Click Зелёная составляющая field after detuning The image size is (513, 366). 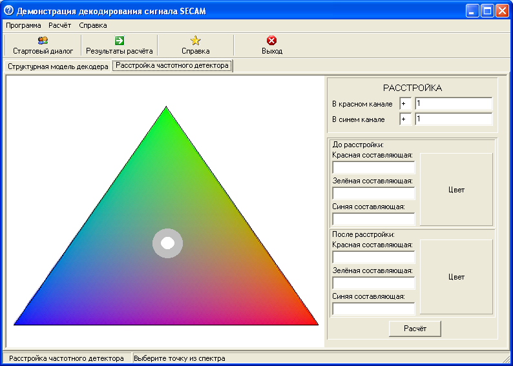pyautogui.click(x=373, y=283)
